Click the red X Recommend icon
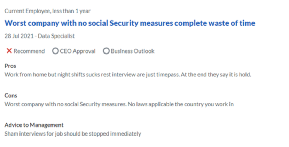Viewport: 289px width, 147px height. (9, 51)
